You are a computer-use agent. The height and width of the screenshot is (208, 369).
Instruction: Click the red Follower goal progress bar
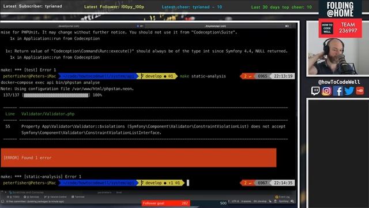tap(165, 203)
